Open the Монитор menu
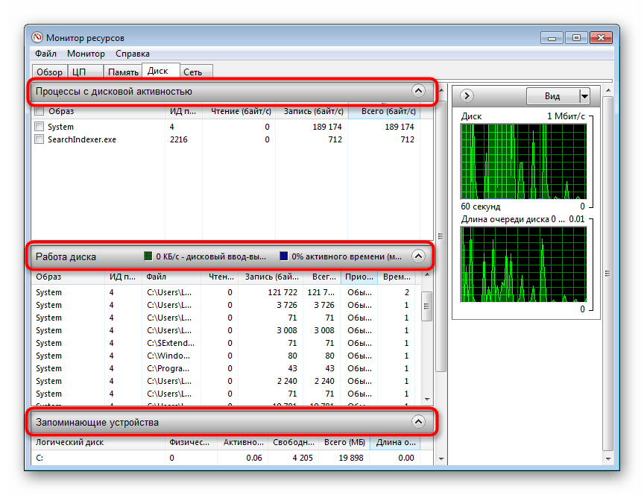644x495 pixels. [86, 54]
